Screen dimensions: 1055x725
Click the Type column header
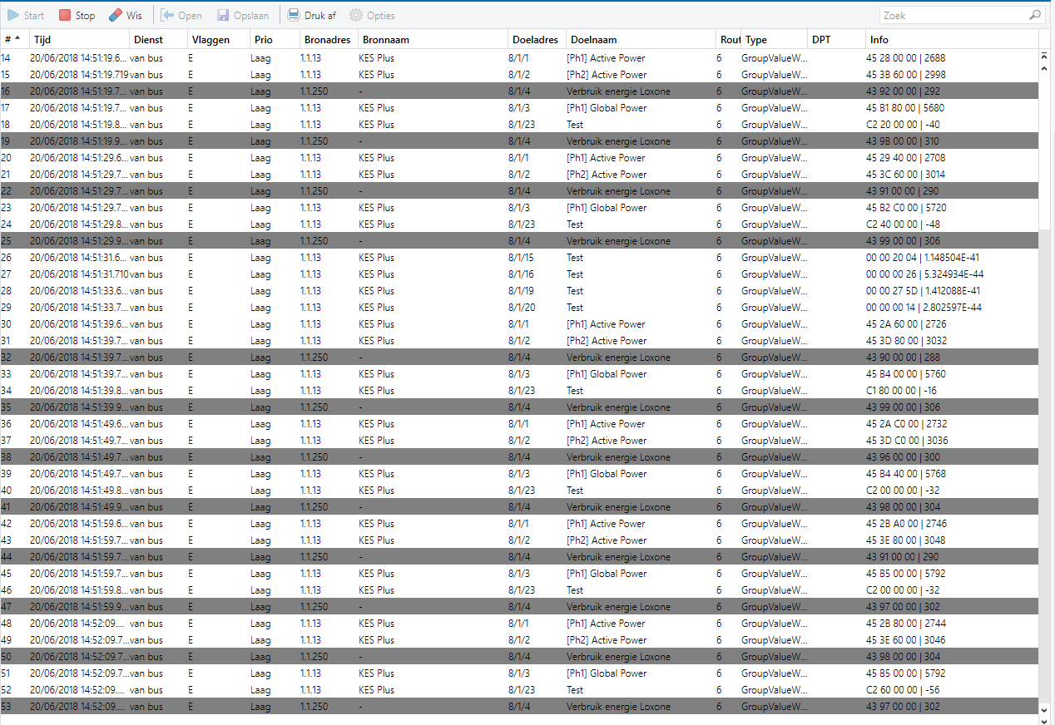tap(774, 39)
